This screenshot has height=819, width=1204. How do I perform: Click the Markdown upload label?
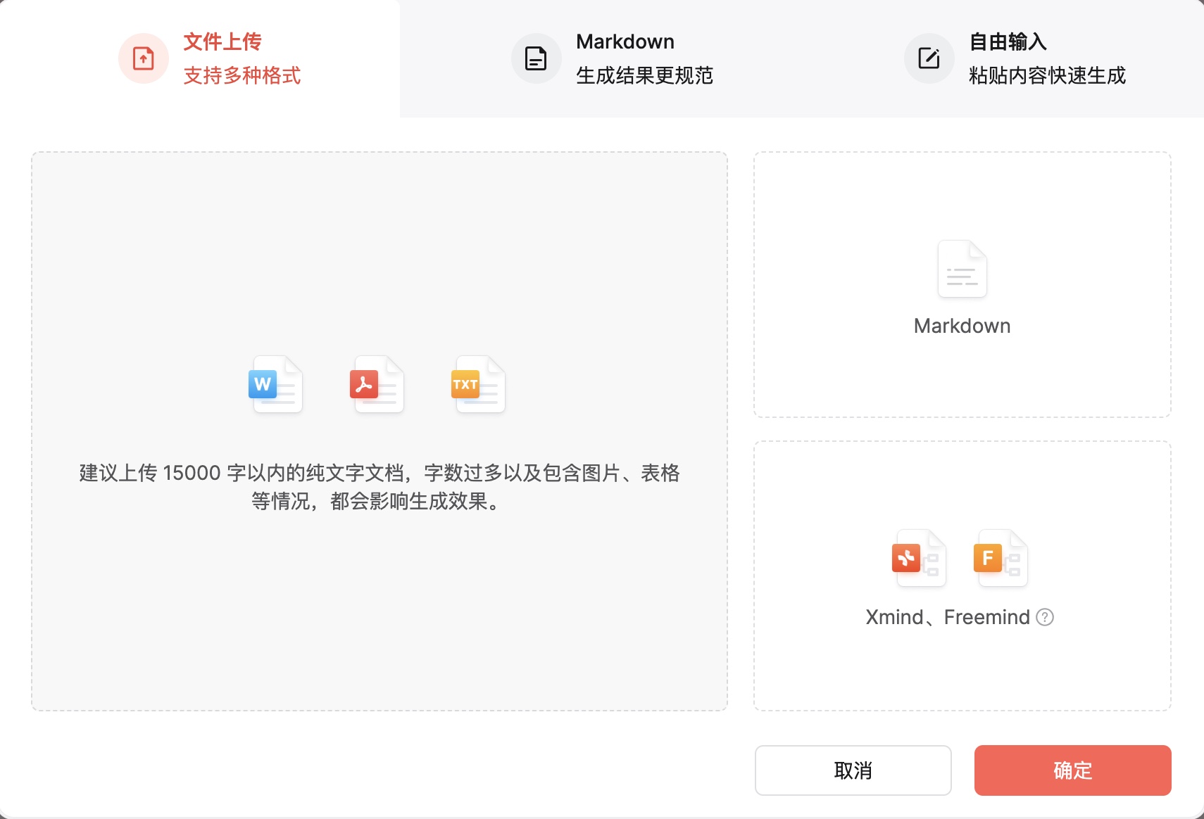(x=962, y=326)
